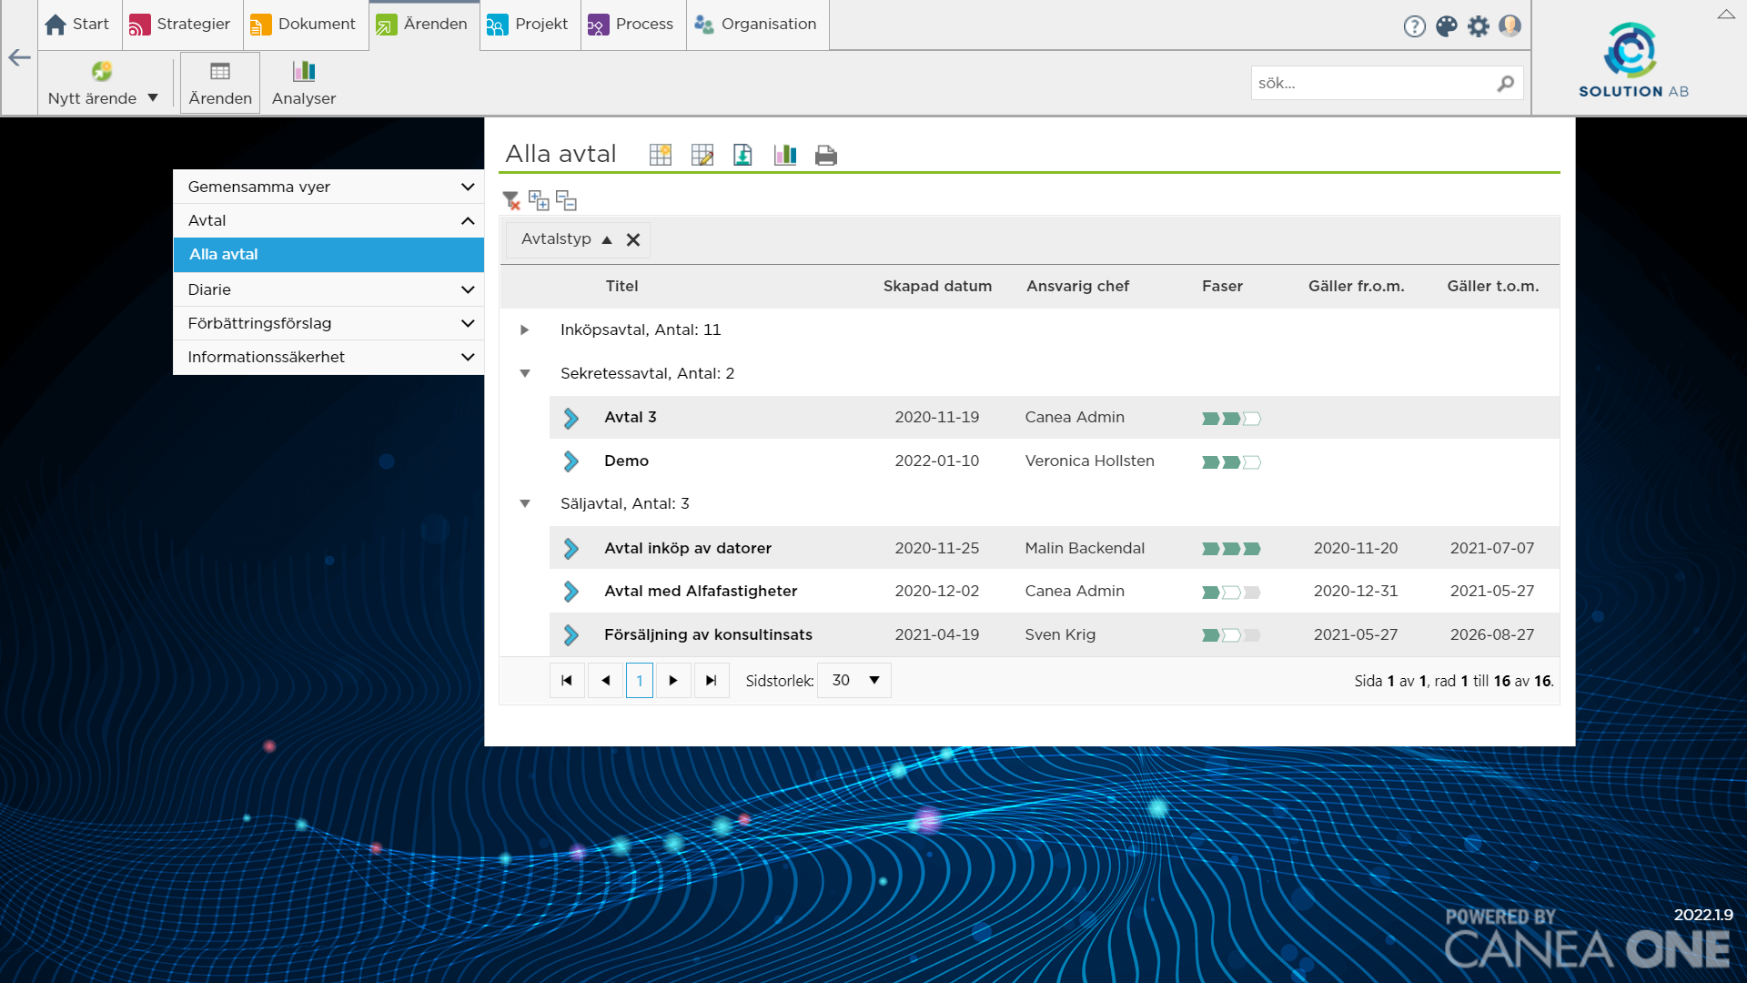Open Avtal inköp av datorer row arrow

click(571, 548)
